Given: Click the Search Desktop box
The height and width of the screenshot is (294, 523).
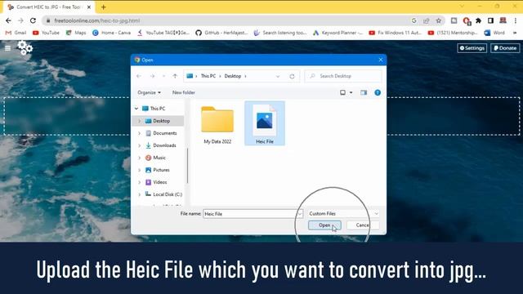Looking at the screenshot, I should pos(343,76).
